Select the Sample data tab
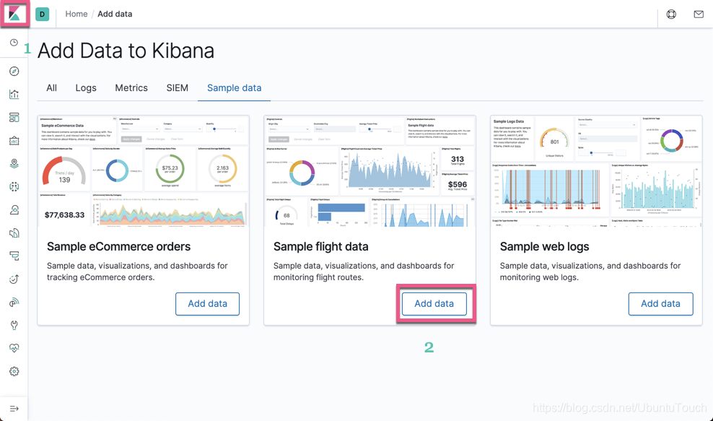This screenshot has height=421, width=713. [x=235, y=88]
